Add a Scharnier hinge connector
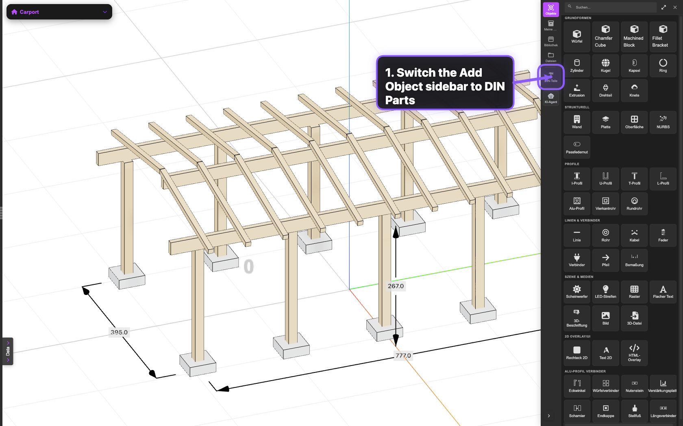Screen dimensions: 683x426 point(576,411)
